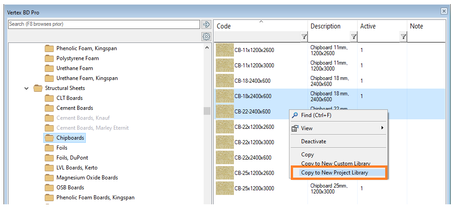This screenshot has width=452, height=207.
Task: Sort by the Code column header
Action: pos(260,26)
